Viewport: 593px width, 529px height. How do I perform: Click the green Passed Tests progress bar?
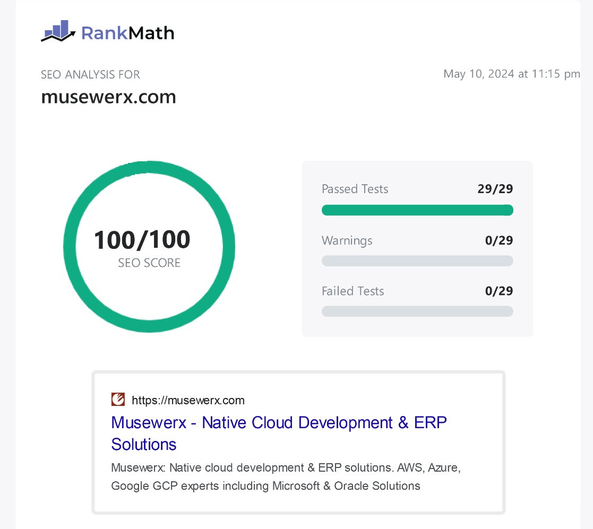tap(417, 210)
